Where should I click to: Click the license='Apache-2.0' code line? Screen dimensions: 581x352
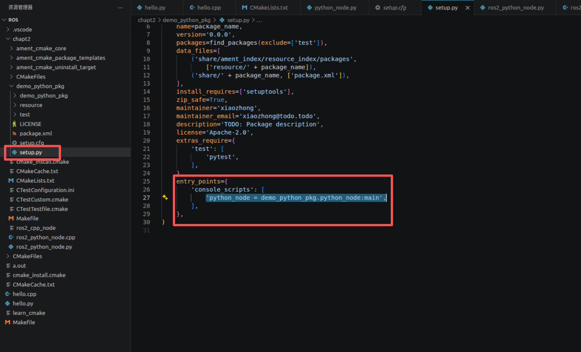click(215, 132)
